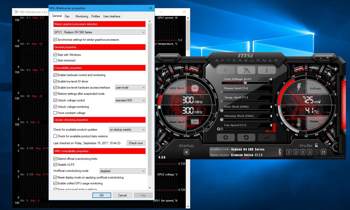Click the thermometer icon in temperature gauge
This screenshot has height=210, width=350.
(299, 123)
